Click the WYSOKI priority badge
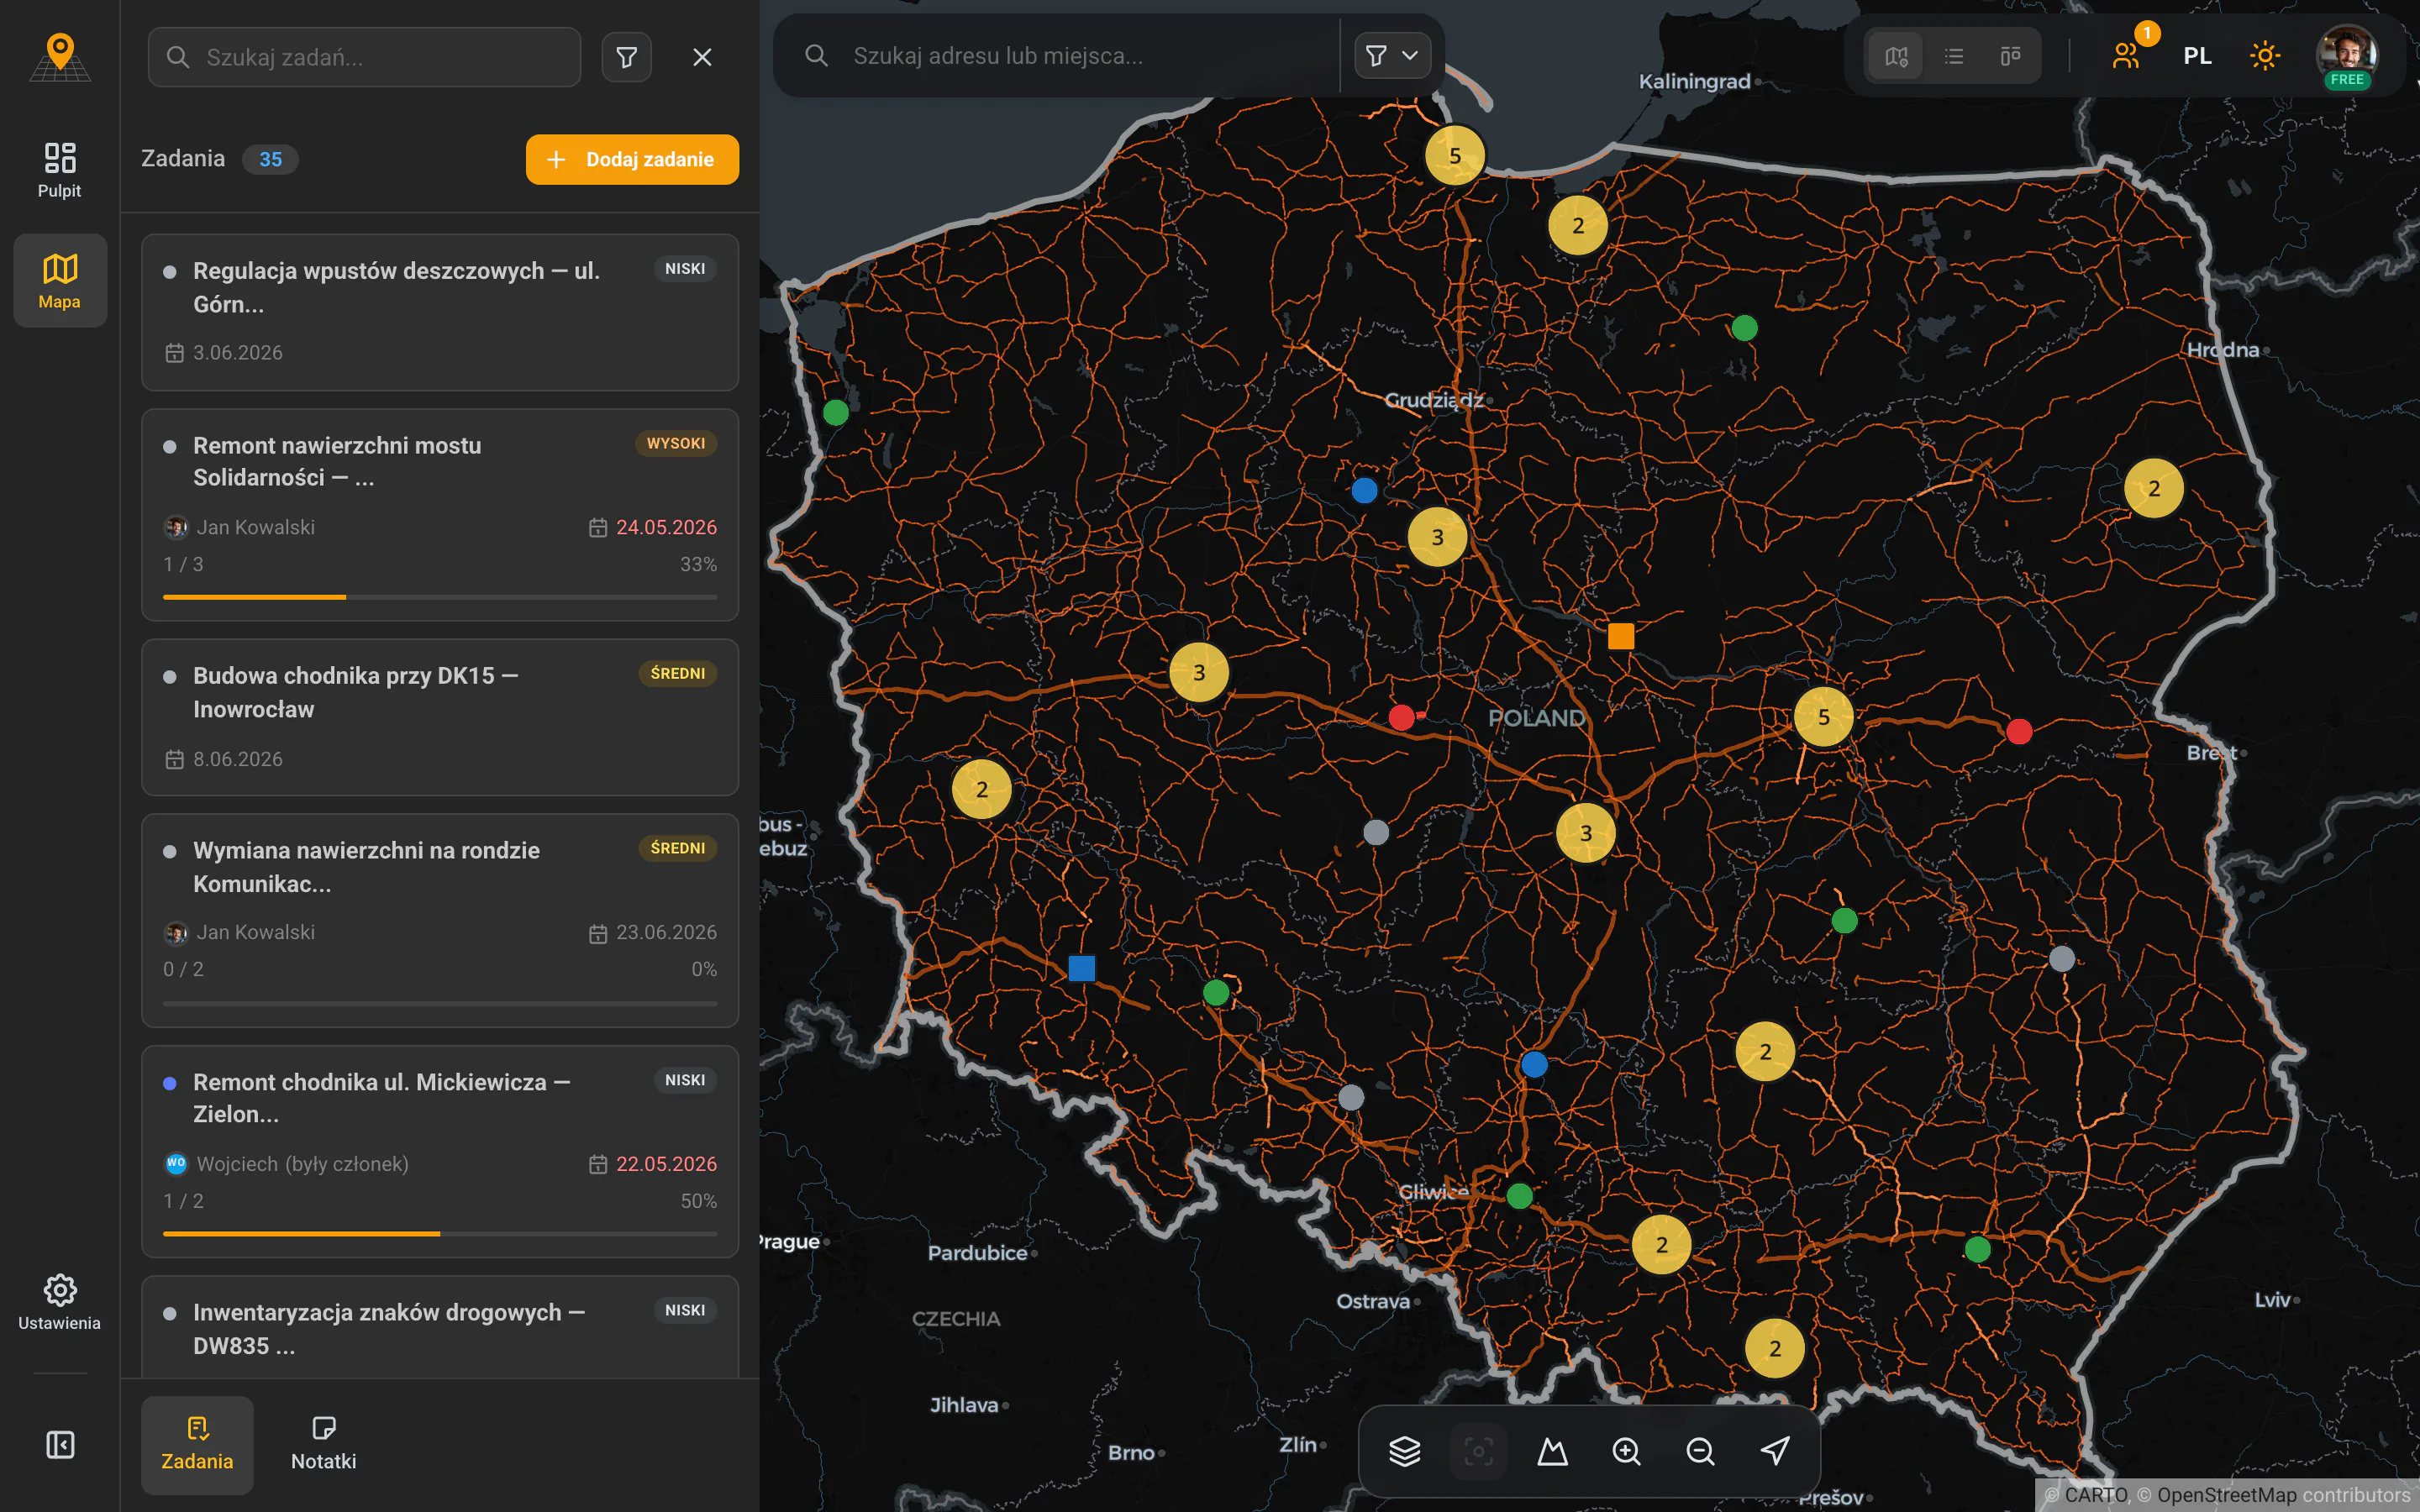Image resolution: width=2420 pixels, height=1512 pixels. pos(676,443)
